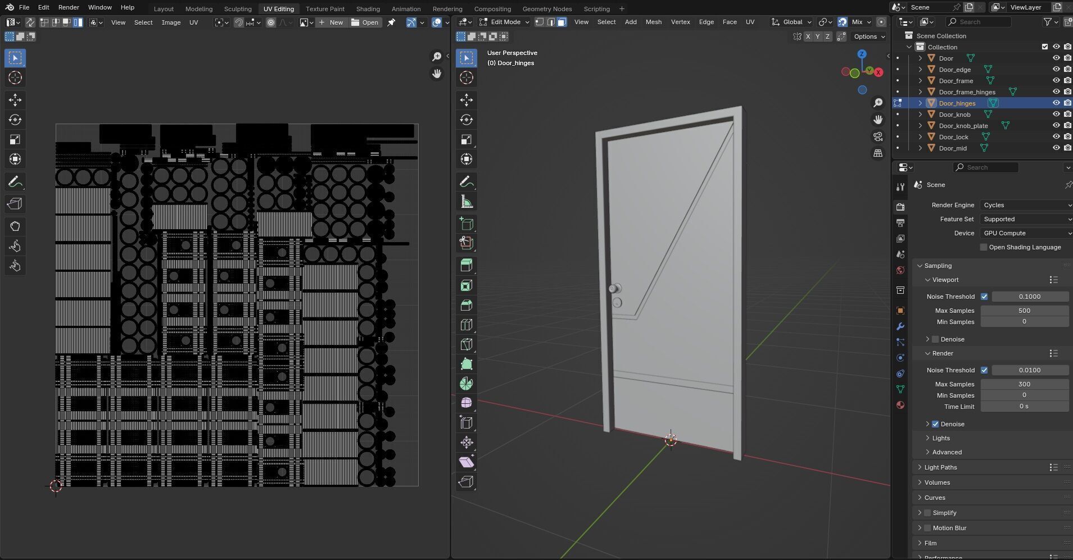The height and width of the screenshot is (560, 1073).
Task: Select the Poly Build tool
Action: 466,364
